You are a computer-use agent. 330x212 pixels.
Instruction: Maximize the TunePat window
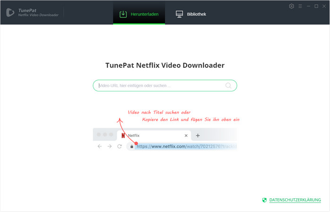(316, 6)
